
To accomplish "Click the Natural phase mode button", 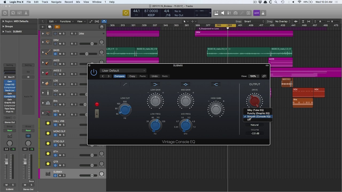I will (x=255, y=125).
